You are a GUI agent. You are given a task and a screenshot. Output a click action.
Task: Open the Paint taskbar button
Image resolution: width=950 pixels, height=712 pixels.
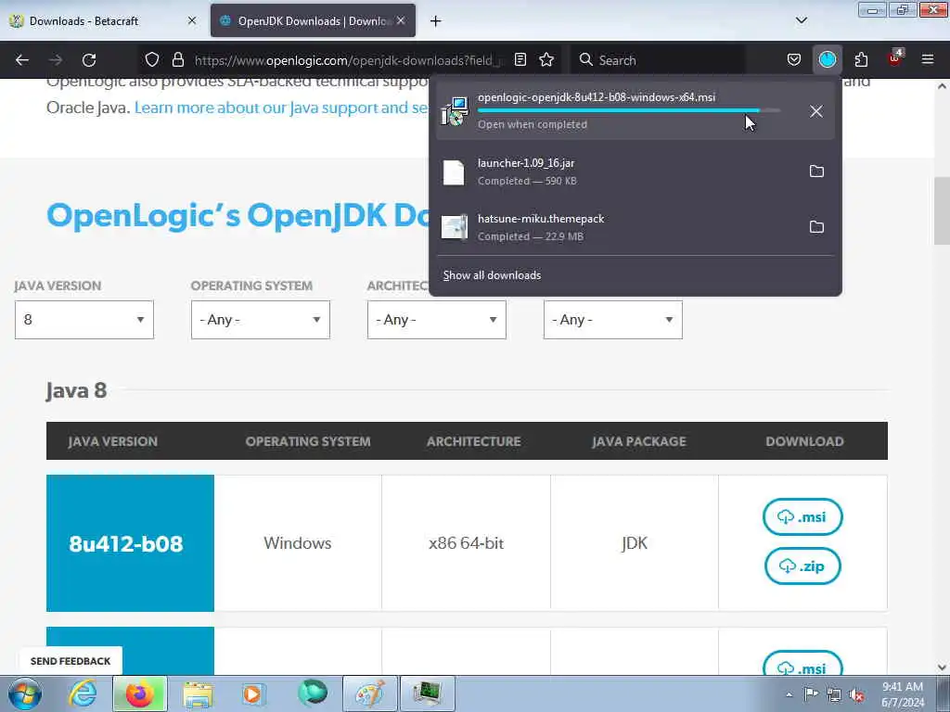point(370,693)
